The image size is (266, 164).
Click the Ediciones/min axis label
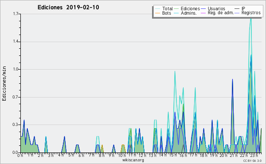pos(4,83)
